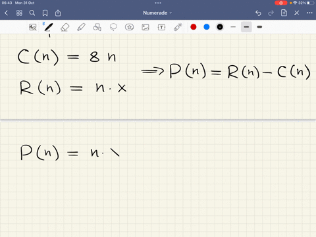Tap the multitasking three-dot handle
The height and width of the screenshot is (237, 316).
pos(158,3)
